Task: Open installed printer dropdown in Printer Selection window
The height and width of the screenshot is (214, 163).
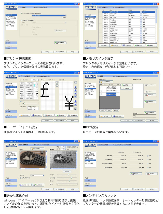Action: tap(66, 16)
